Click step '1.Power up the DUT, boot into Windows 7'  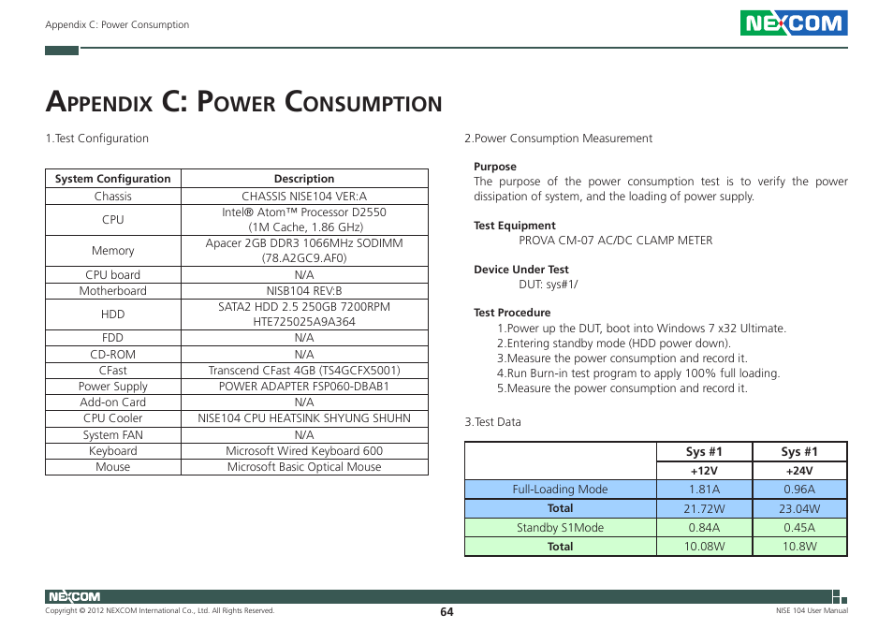click(x=641, y=329)
